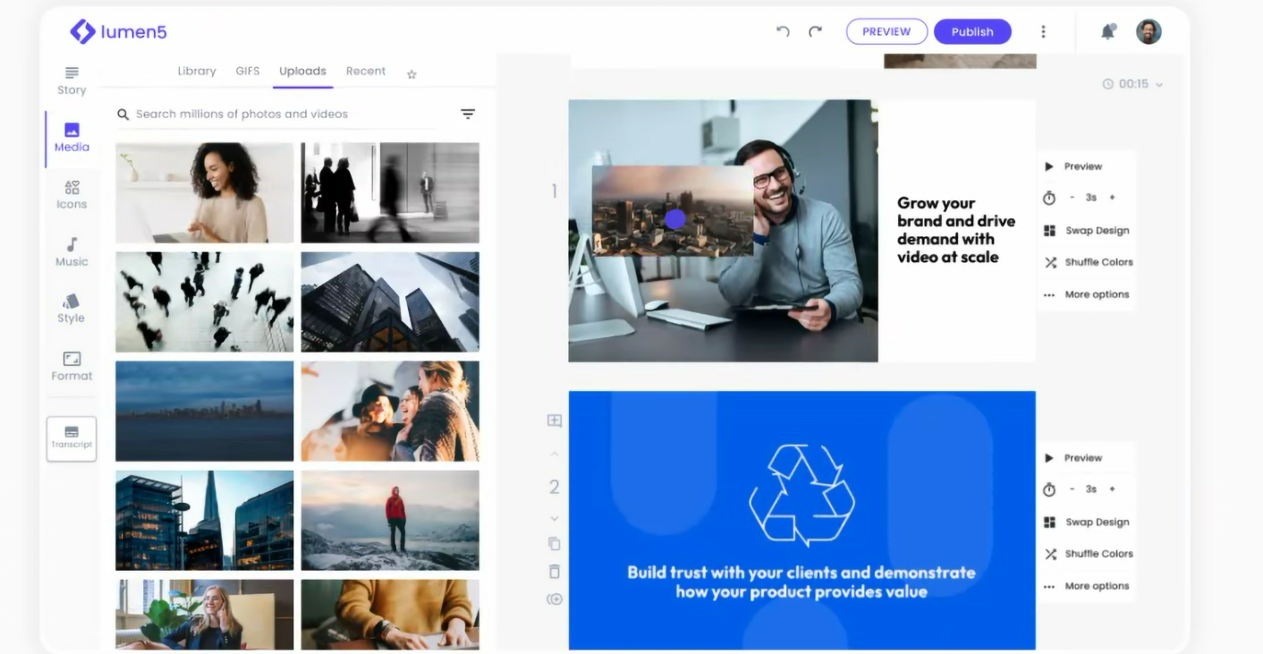Click the add-scene square plus icon above scene 2
Image resolution: width=1263 pixels, height=654 pixels.
[x=555, y=420]
